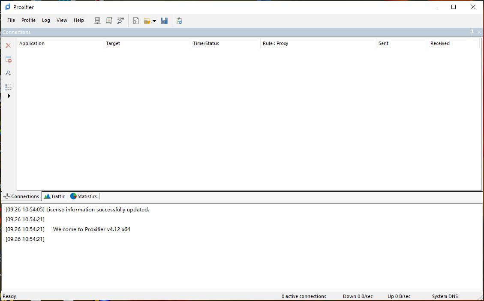
Task: Click the list view sidebar icon
Action: point(8,87)
